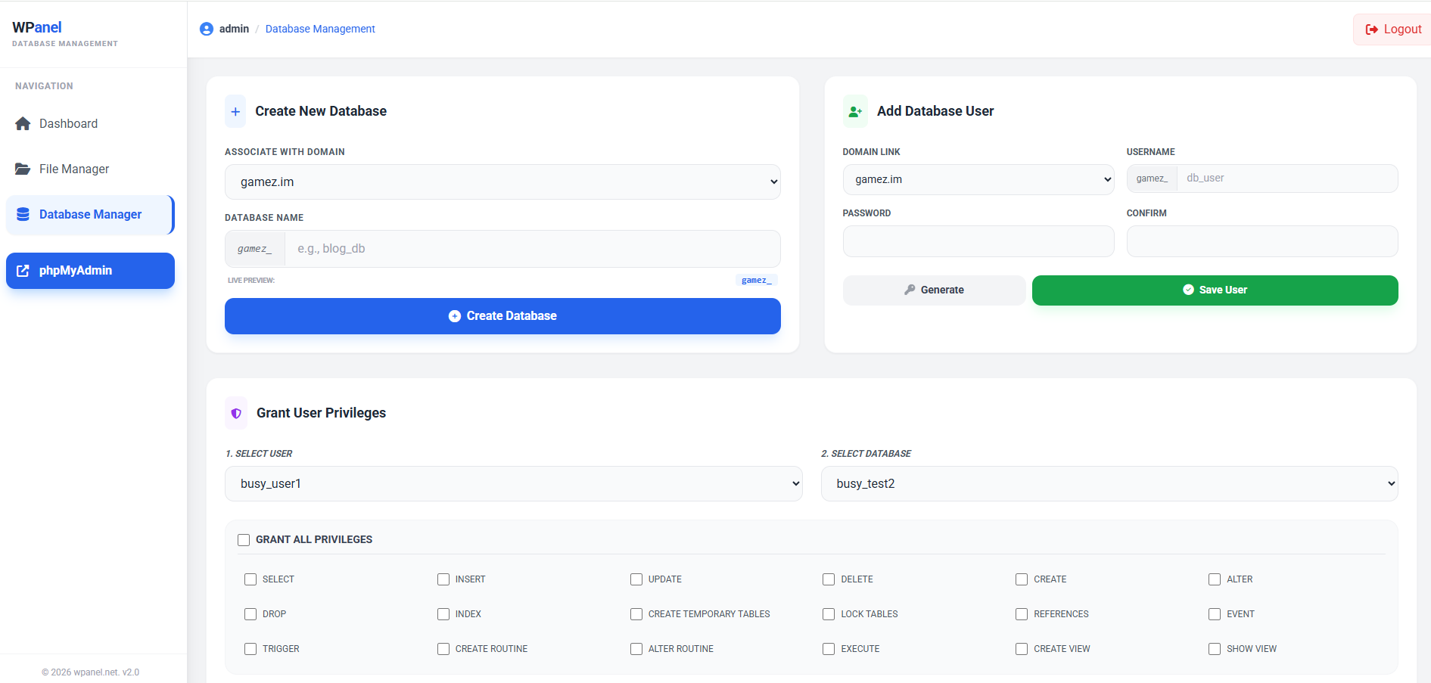Click the Save User button
Viewport: 1431px width, 683px height.
pos(1214,290)
